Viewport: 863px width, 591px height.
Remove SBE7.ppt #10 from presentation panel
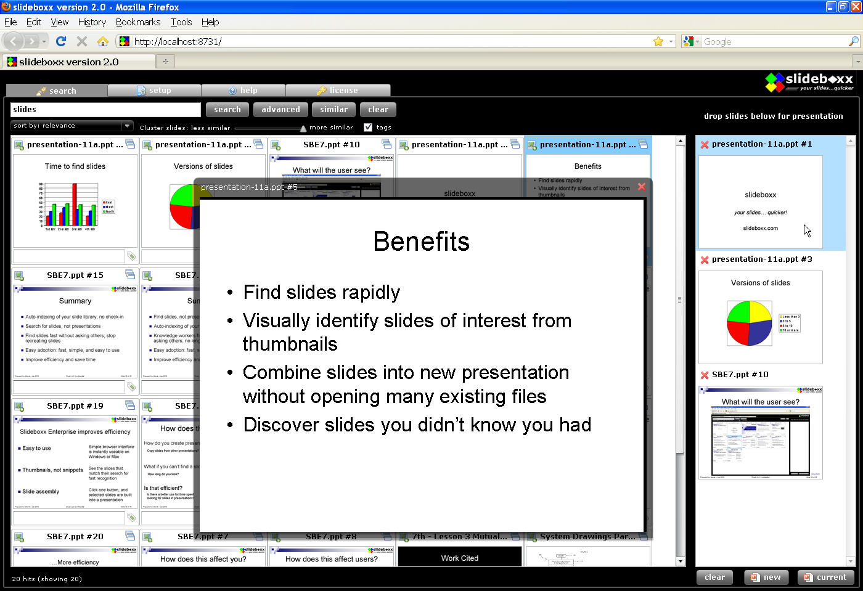pos(705,375)
